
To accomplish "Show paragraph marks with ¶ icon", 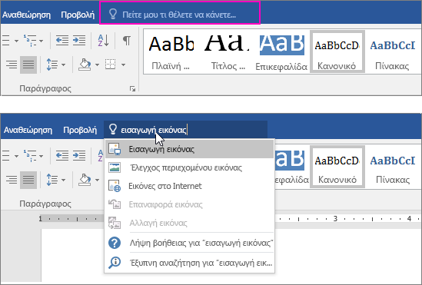I will click(127, 40).
